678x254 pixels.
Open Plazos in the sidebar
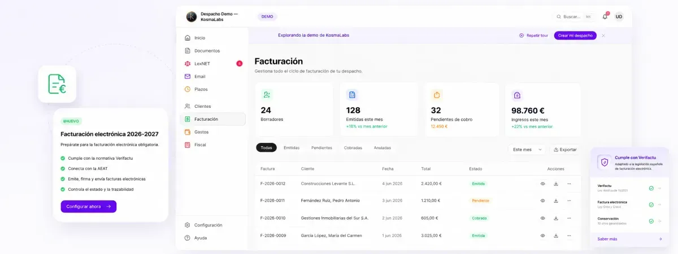[x=212, y=89]
